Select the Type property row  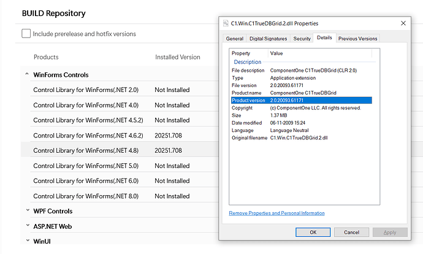point(302,78)
